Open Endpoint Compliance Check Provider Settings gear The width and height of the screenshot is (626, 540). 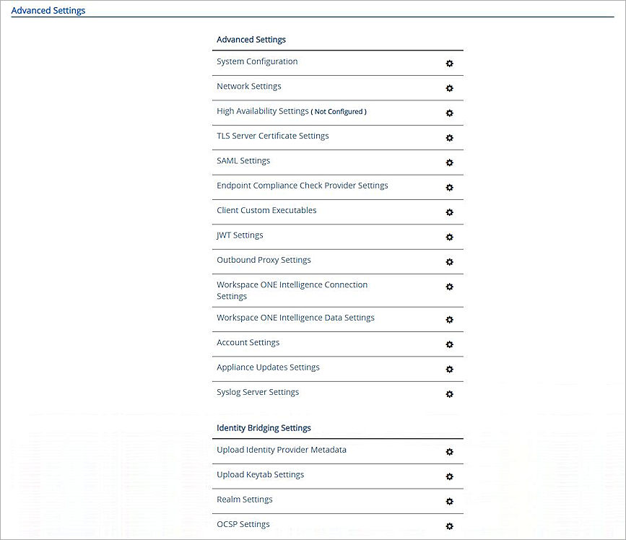449,188
